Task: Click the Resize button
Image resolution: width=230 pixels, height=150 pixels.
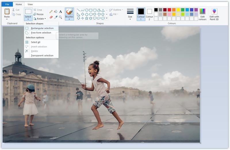Action: (x=39, y=14)
